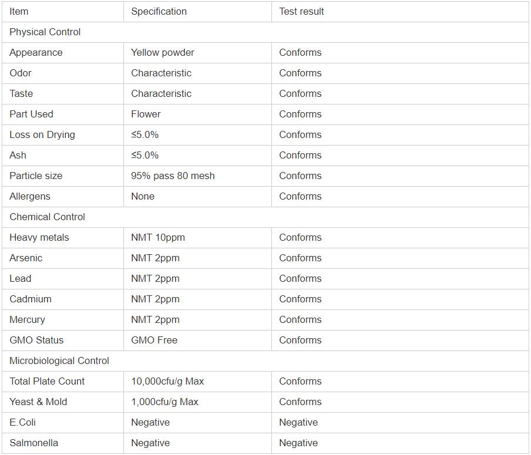Click the Arsenic item cell
Viewport: 531px width, 455px height.
[x=26, y=258]
